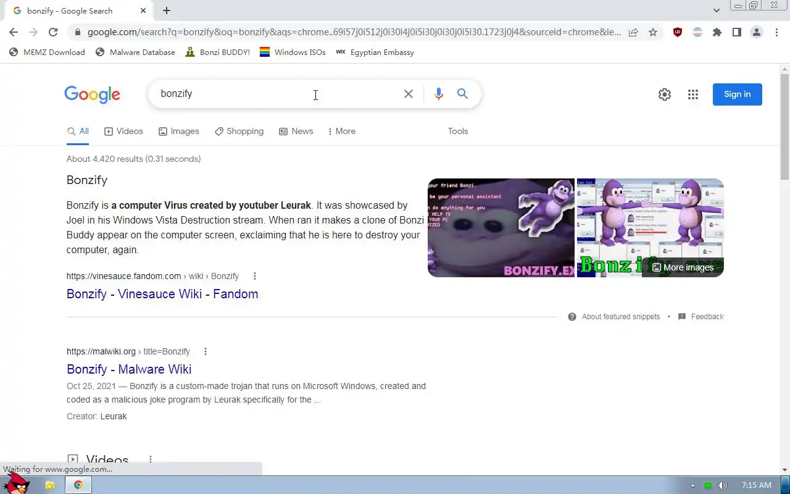Open Google search settings gear
The width and height of the screenshot is (790, 494).
pyautogui.click(x=665, y=94)
